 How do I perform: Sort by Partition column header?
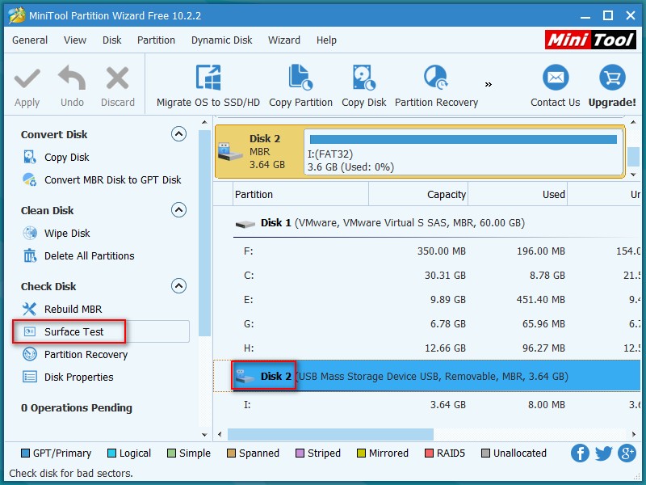point(300,194)
